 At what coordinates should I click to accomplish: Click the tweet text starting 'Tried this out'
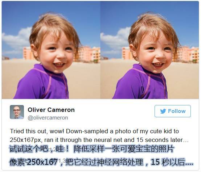coord(99,135)
